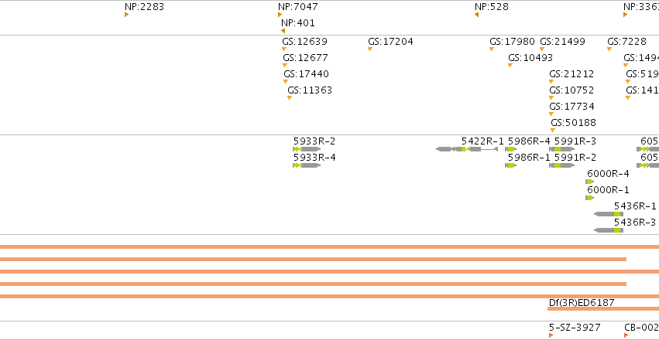The image size is (659, 340).
Task: Click the GS:21499 insertion triangle
Action: tap(542, 49)
